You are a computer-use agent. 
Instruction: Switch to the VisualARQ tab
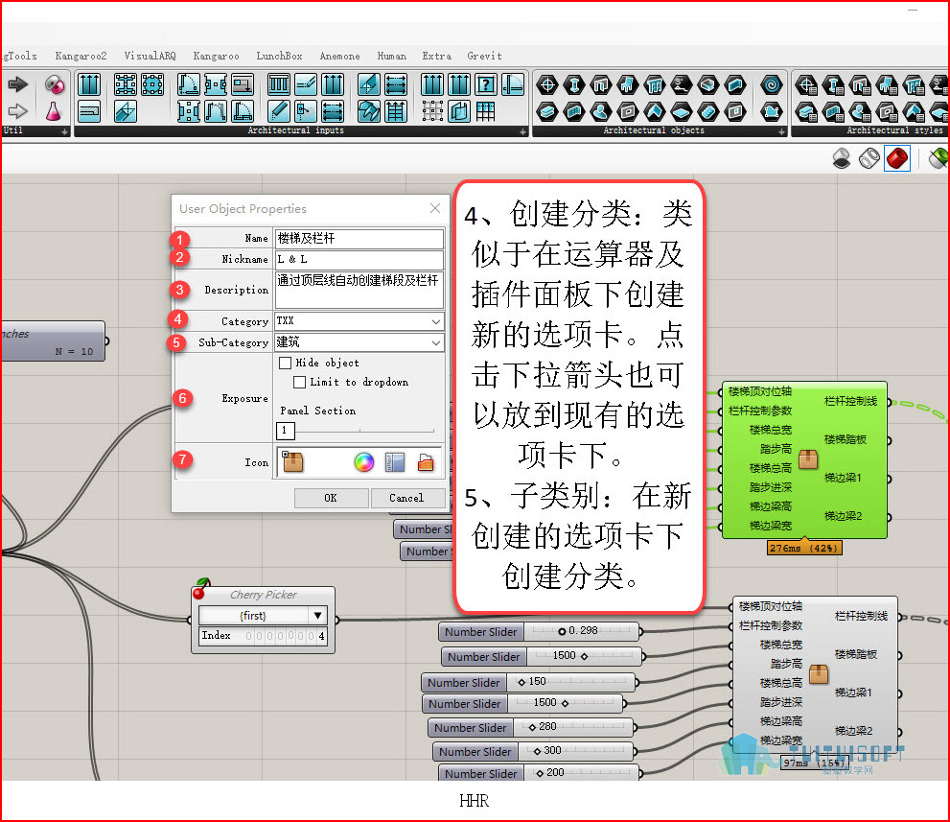coord(150,56)
